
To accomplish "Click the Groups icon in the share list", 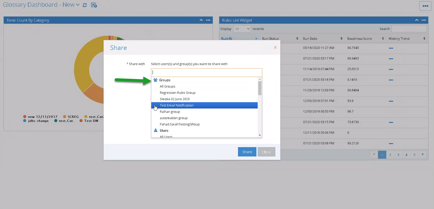I will (155, 80).
